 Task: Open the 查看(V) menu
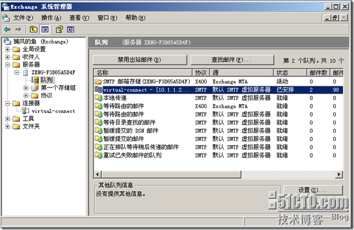[80, 17]
